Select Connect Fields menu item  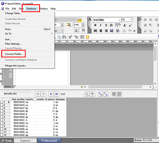[x=14, y=54]
